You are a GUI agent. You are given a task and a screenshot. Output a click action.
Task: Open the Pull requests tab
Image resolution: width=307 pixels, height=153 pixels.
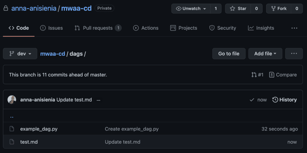point(98,28)
